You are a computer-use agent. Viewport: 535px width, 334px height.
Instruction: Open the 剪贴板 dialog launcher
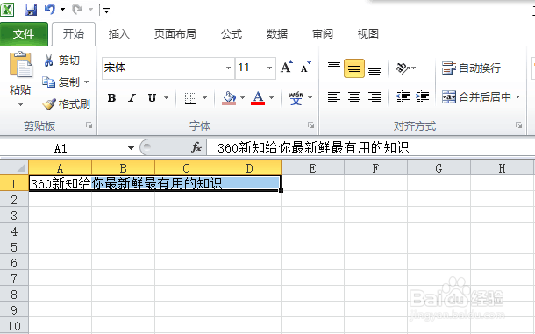point(89,125)
